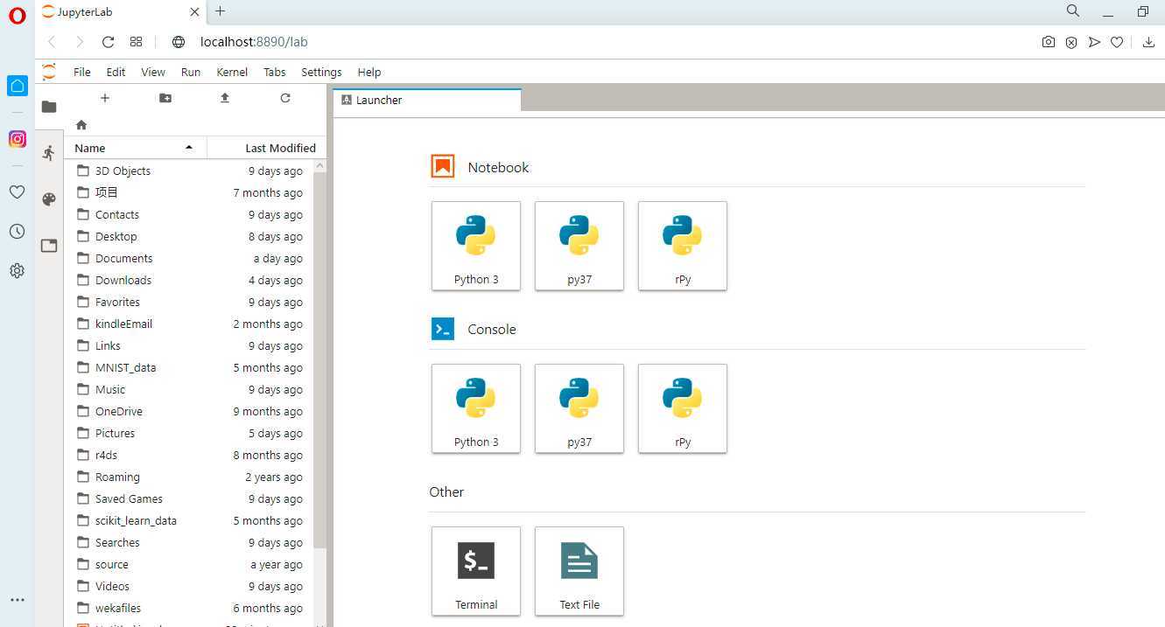
Task: Click the Jupyter logo icon
Action: click(49, 72)
